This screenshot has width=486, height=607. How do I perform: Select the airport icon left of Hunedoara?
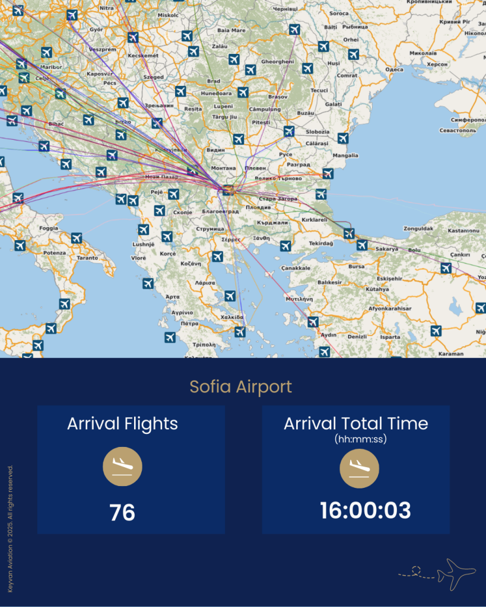click(180, 91)
